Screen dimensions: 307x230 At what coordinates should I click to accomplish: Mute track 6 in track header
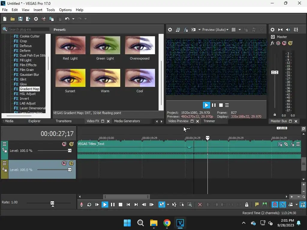(64, 163)
